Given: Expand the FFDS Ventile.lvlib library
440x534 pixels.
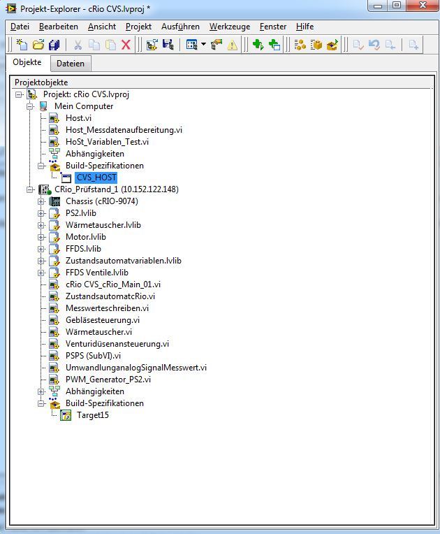Looking at the screenshot, I should click(x=41, y=273).
